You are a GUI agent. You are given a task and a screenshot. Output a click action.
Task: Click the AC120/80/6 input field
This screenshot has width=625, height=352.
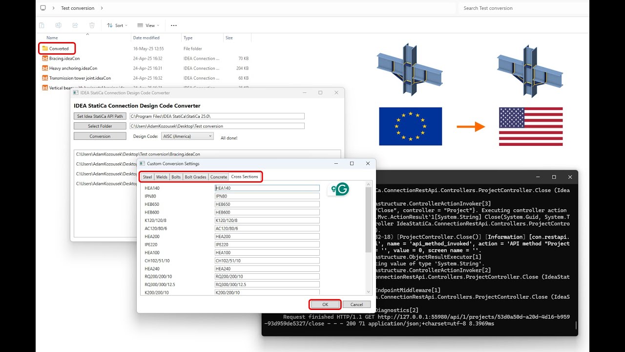point(267,228)
